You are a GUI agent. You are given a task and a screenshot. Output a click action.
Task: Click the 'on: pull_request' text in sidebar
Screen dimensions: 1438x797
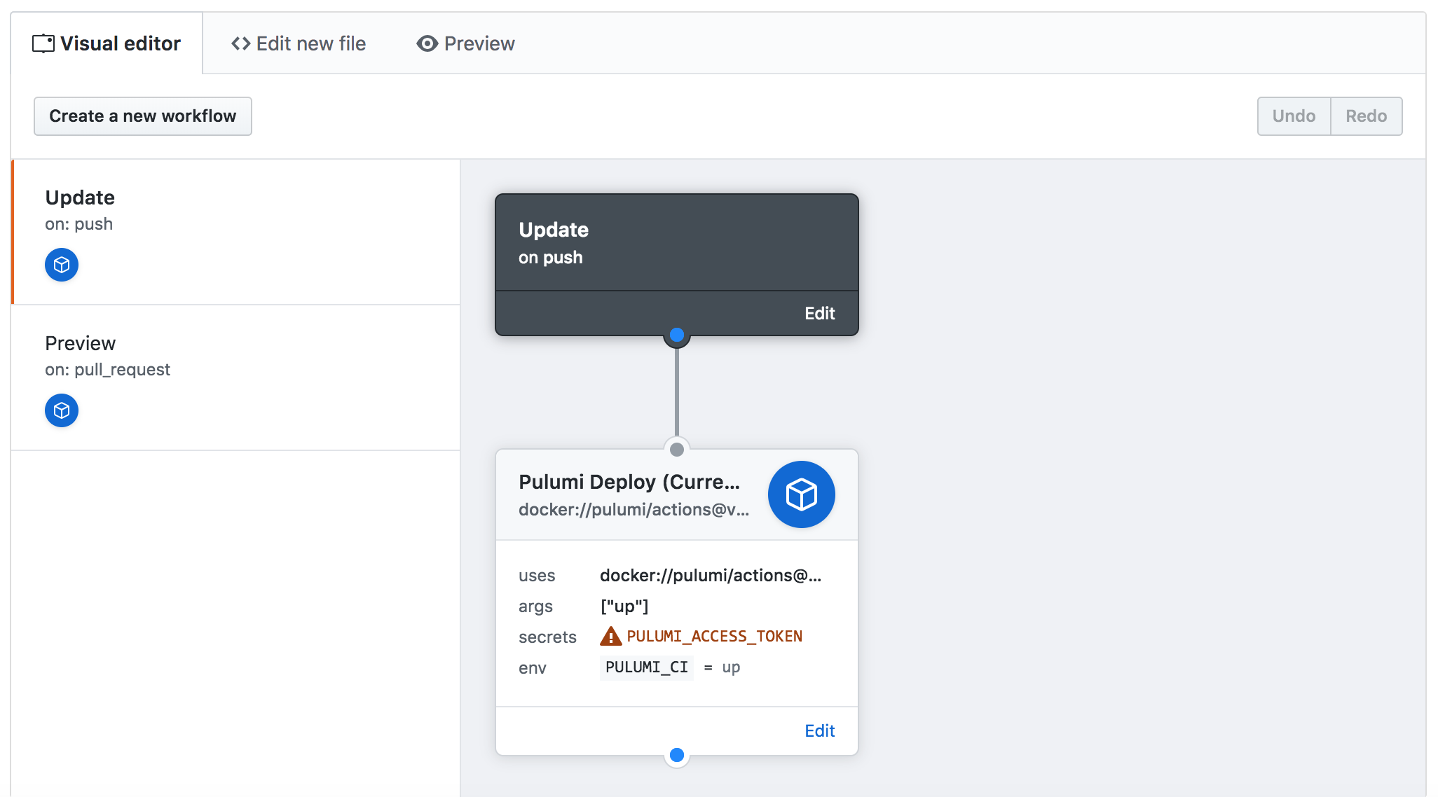108,370
